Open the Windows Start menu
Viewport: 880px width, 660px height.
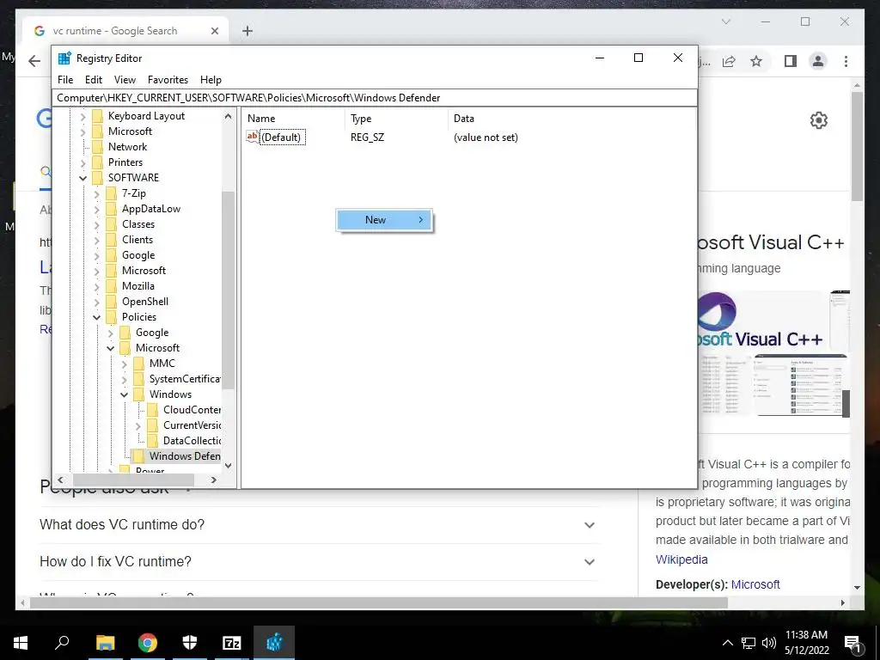(x=21, y=643)
